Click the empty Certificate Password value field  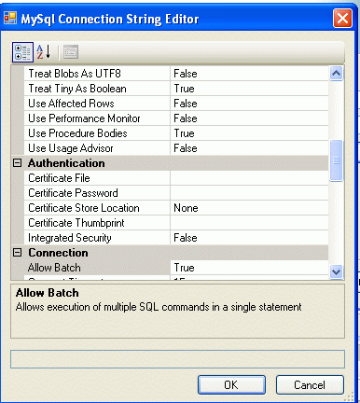pos(249,193)
